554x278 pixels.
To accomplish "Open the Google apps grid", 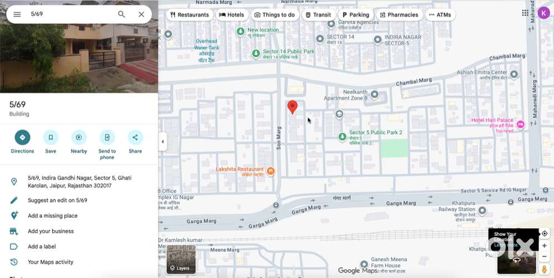I will [525, 13].
